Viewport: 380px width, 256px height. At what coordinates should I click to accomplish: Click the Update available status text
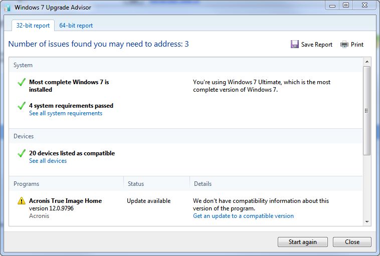pos(148,201)
